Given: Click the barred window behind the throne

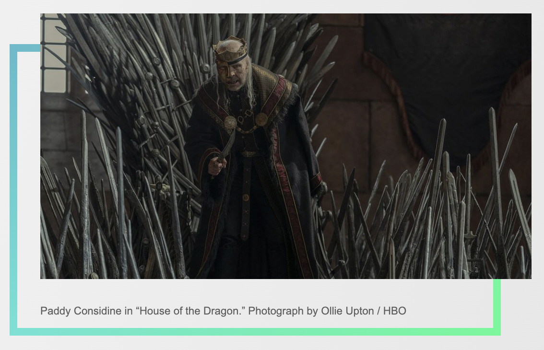Looking at the screenshot, I should [x=55, y=53].
